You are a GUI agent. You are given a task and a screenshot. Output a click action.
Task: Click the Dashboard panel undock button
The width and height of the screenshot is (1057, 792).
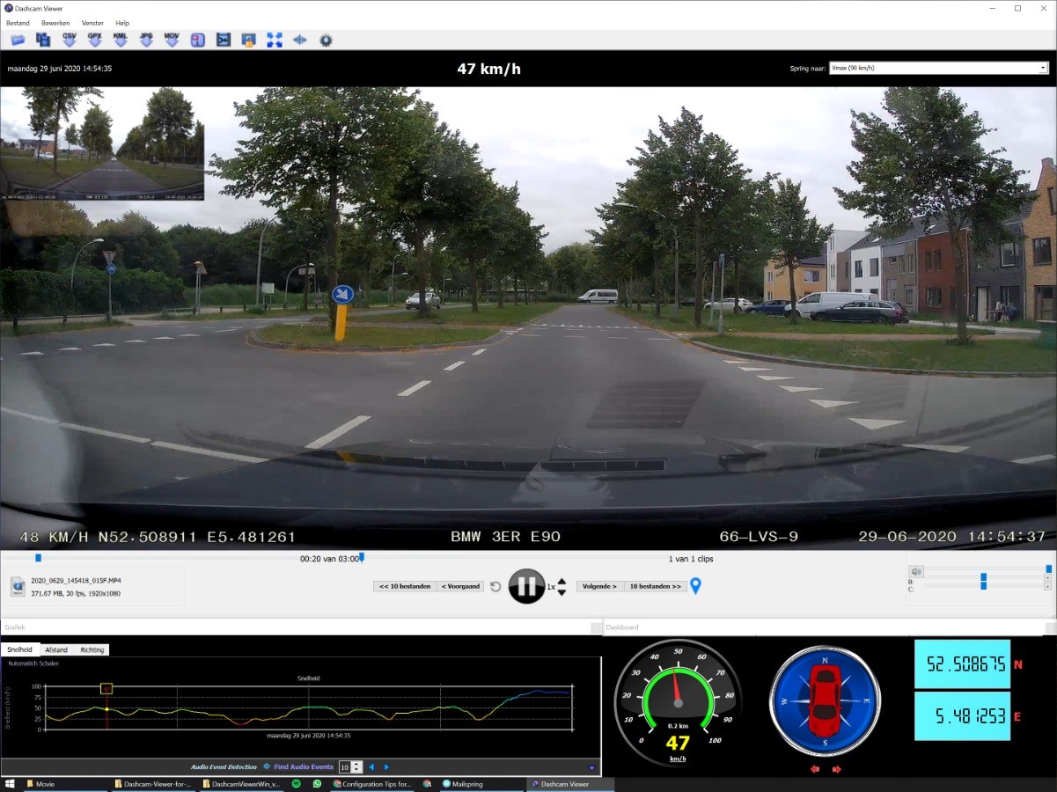tap(1050, 627)
